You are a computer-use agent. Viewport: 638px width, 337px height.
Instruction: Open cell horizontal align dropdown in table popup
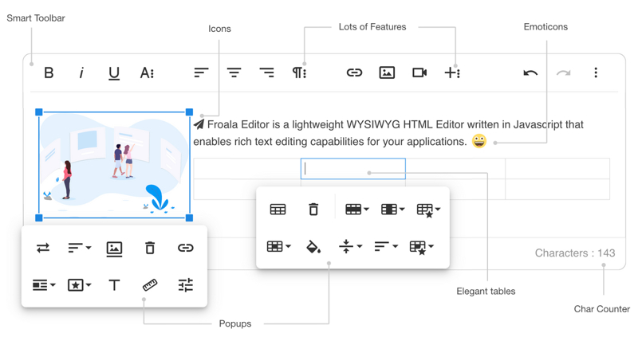[386, 246]
